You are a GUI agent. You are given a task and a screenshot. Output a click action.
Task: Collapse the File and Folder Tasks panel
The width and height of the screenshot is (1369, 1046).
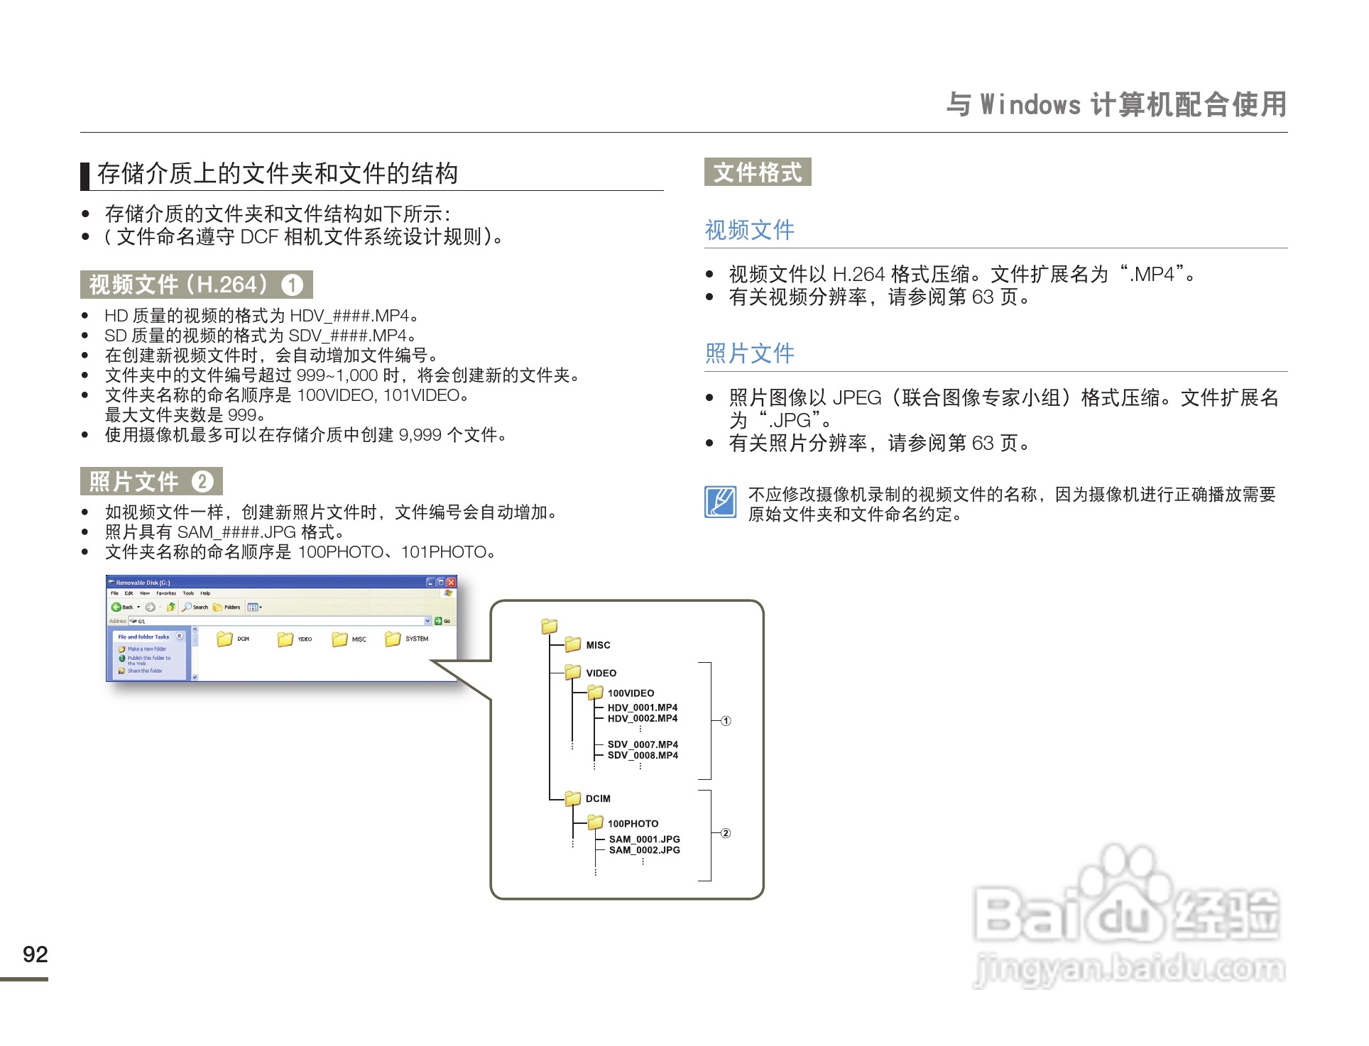pos(179,636)
